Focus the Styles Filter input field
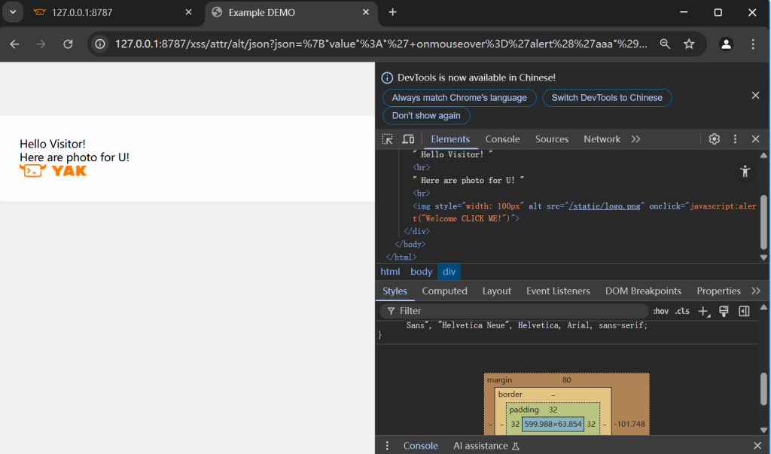Image resolution: width=771 pixels, height=454 pixels. tap(520, 311)
